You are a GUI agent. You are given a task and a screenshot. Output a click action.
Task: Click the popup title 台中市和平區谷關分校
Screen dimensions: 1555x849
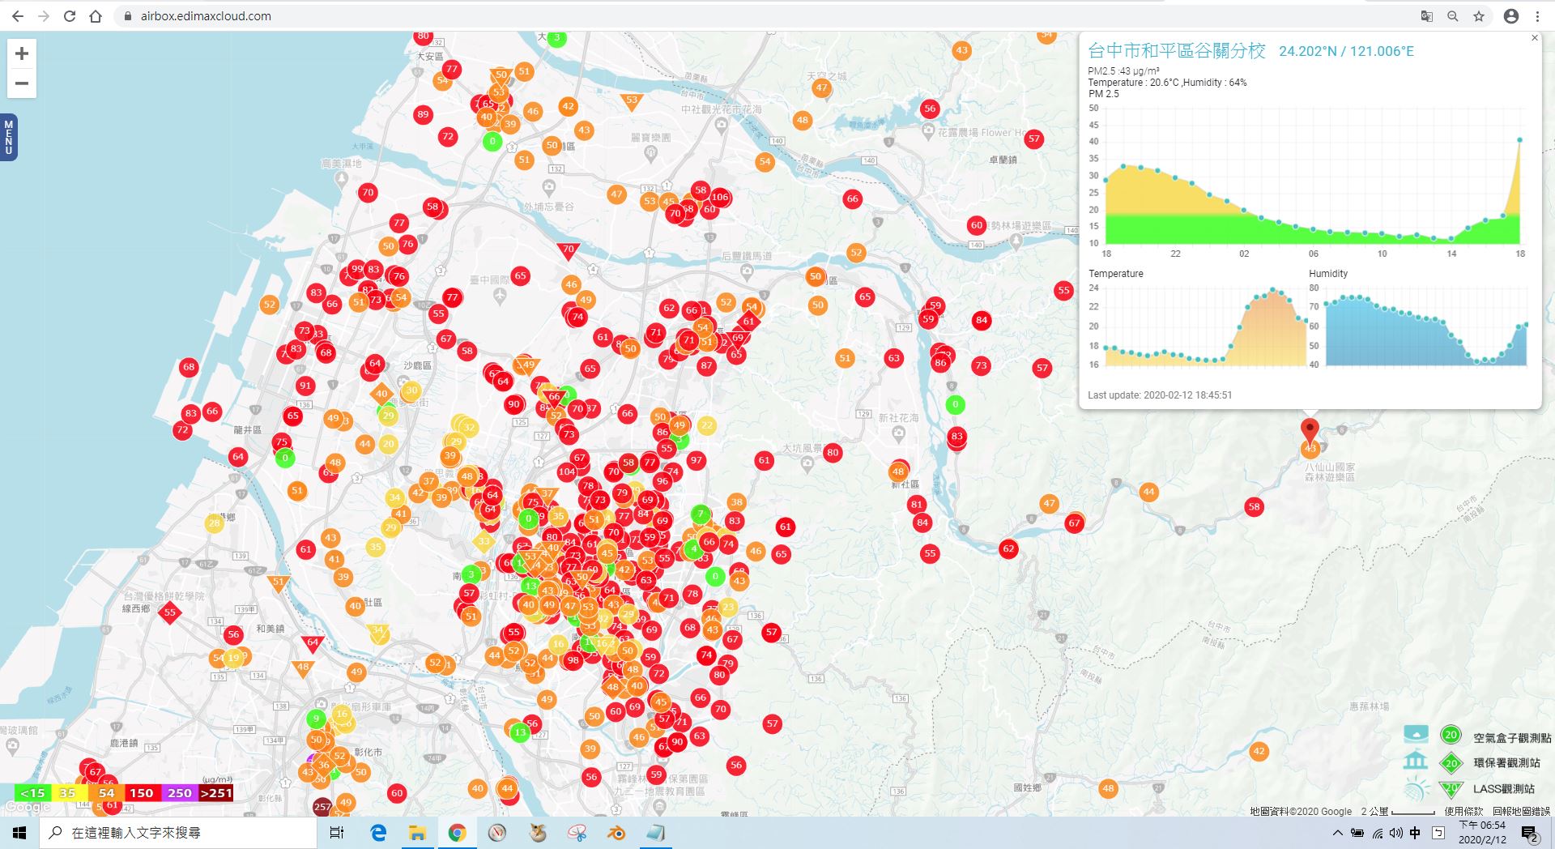(x=1176, y=50)
